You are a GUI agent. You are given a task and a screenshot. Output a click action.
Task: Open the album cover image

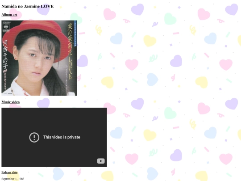click(39, 58)
